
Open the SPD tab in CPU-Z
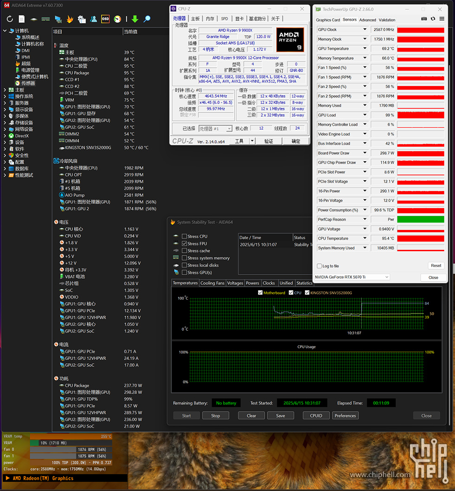[x=225, y=19]
